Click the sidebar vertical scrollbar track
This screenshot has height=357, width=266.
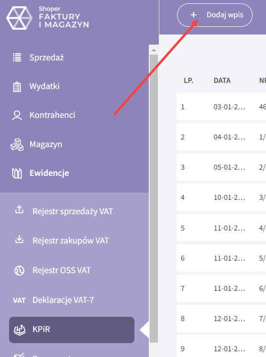click(154, 198)
